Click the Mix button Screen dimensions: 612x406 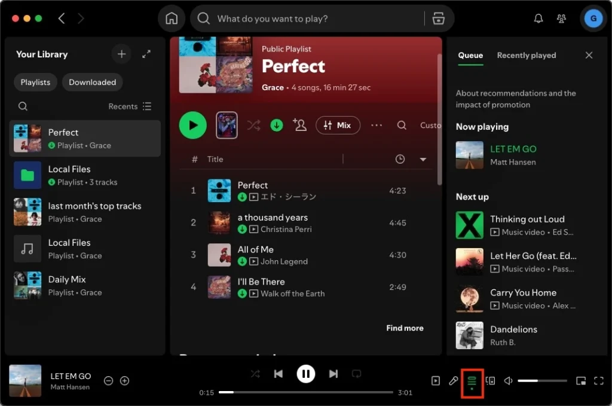[x=338, y=126]
